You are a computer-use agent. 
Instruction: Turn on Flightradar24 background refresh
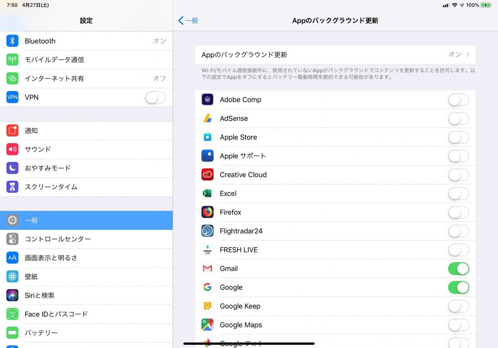click(x=459, y=231)
